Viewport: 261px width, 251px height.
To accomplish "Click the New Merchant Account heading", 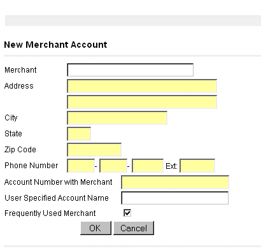I will coord(55,45).
